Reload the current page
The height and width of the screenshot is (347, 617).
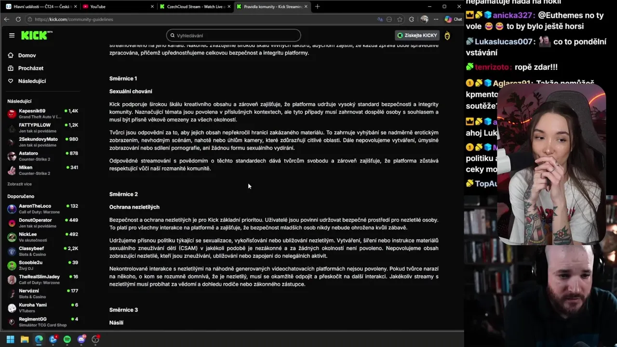[18, 19]
